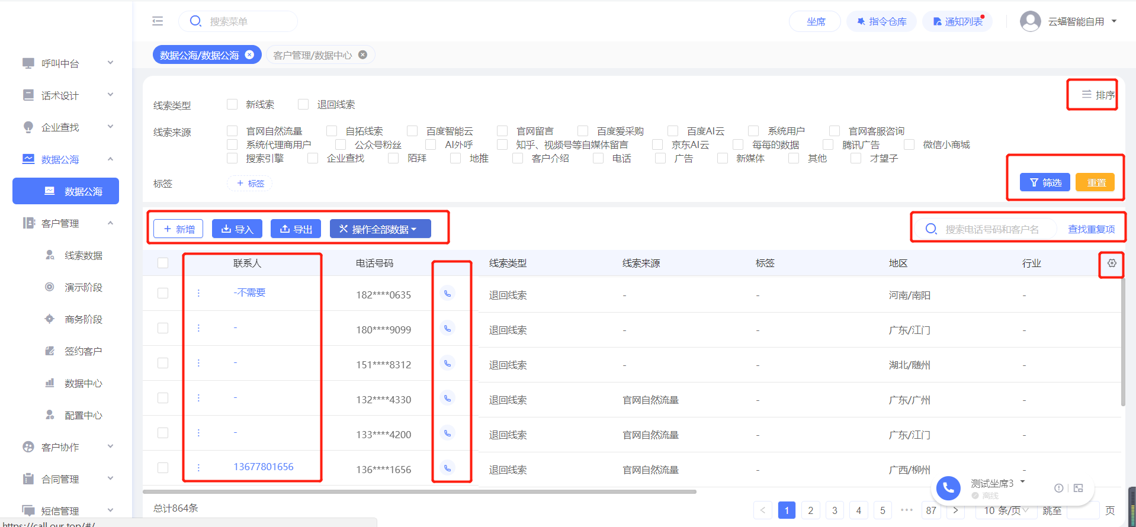This screenshot has width=1136, height=527.
Task: Click the info icon in softphone widget
Action: [1059, 488]
